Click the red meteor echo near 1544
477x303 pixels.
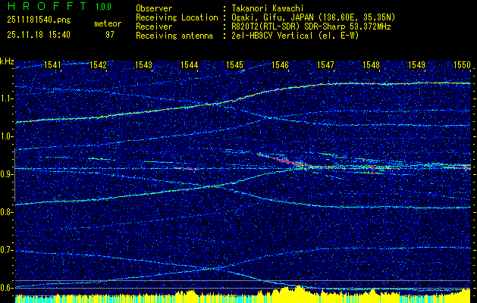point(186,168)
